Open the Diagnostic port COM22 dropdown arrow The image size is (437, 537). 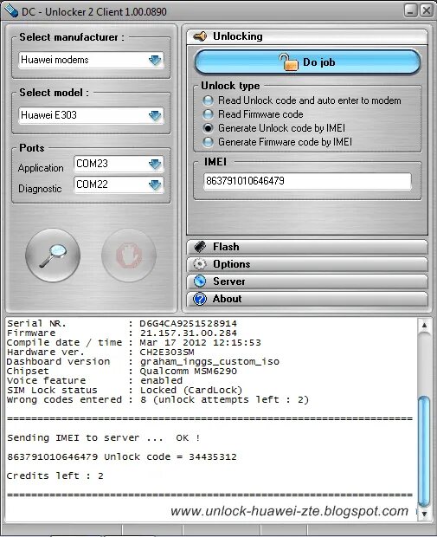pyautogui.click(x=155, y=185)
